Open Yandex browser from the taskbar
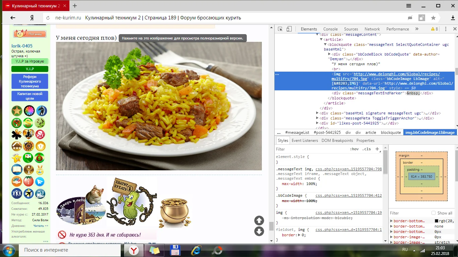The width and height of the screenshot is (458, 257). 134,250
